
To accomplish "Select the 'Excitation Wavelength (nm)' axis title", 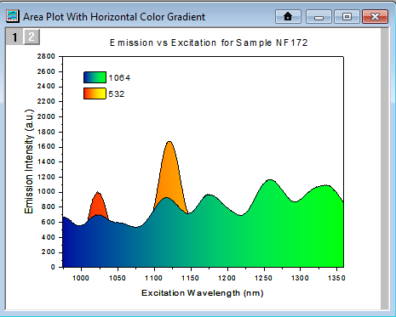I will (x=203, y=292).
